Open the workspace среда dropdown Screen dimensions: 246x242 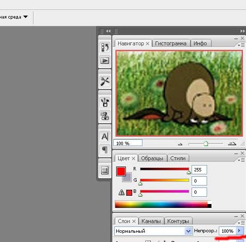pyautogui.click(x=14, y=17)
